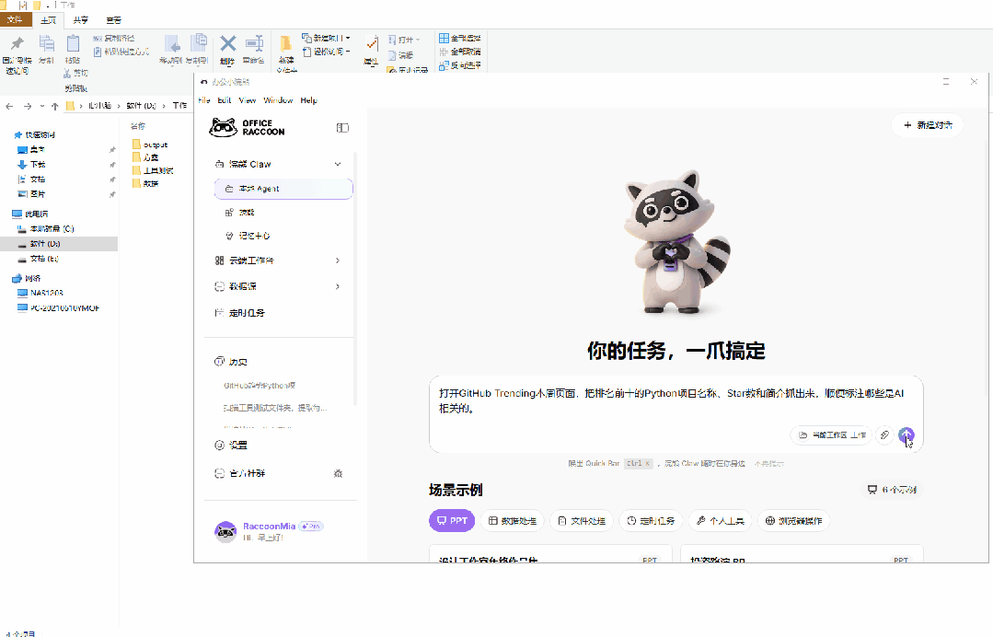Open the Edit menu in Office Raccoon
The image size is (993, 637).
225,100
